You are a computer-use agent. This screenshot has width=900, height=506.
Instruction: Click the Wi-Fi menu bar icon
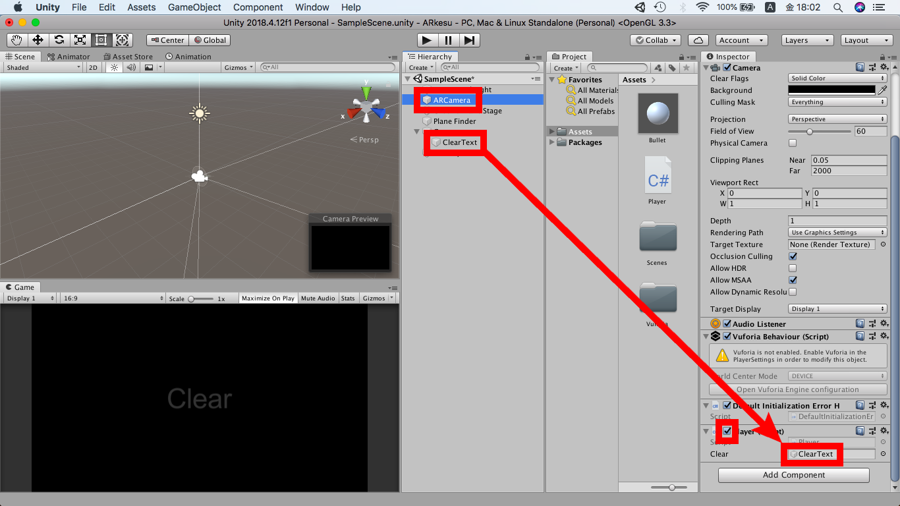[703, 7]
